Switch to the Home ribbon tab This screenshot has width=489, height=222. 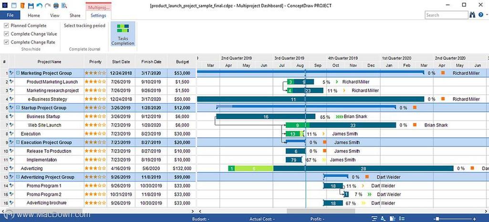pyautogui.click(x=33, y=15)
